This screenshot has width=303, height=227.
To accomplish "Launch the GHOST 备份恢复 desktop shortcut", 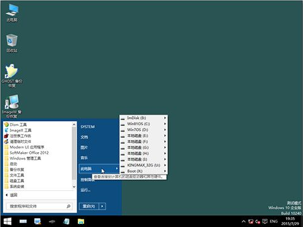I will [12, 76].
